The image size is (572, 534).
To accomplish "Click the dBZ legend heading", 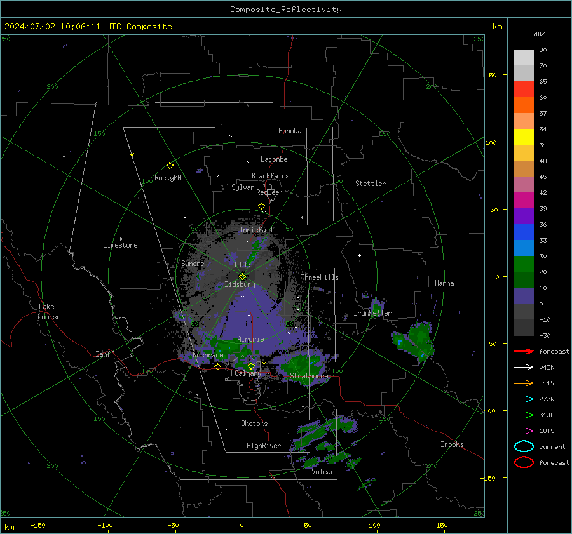I will tap(539, 34).
